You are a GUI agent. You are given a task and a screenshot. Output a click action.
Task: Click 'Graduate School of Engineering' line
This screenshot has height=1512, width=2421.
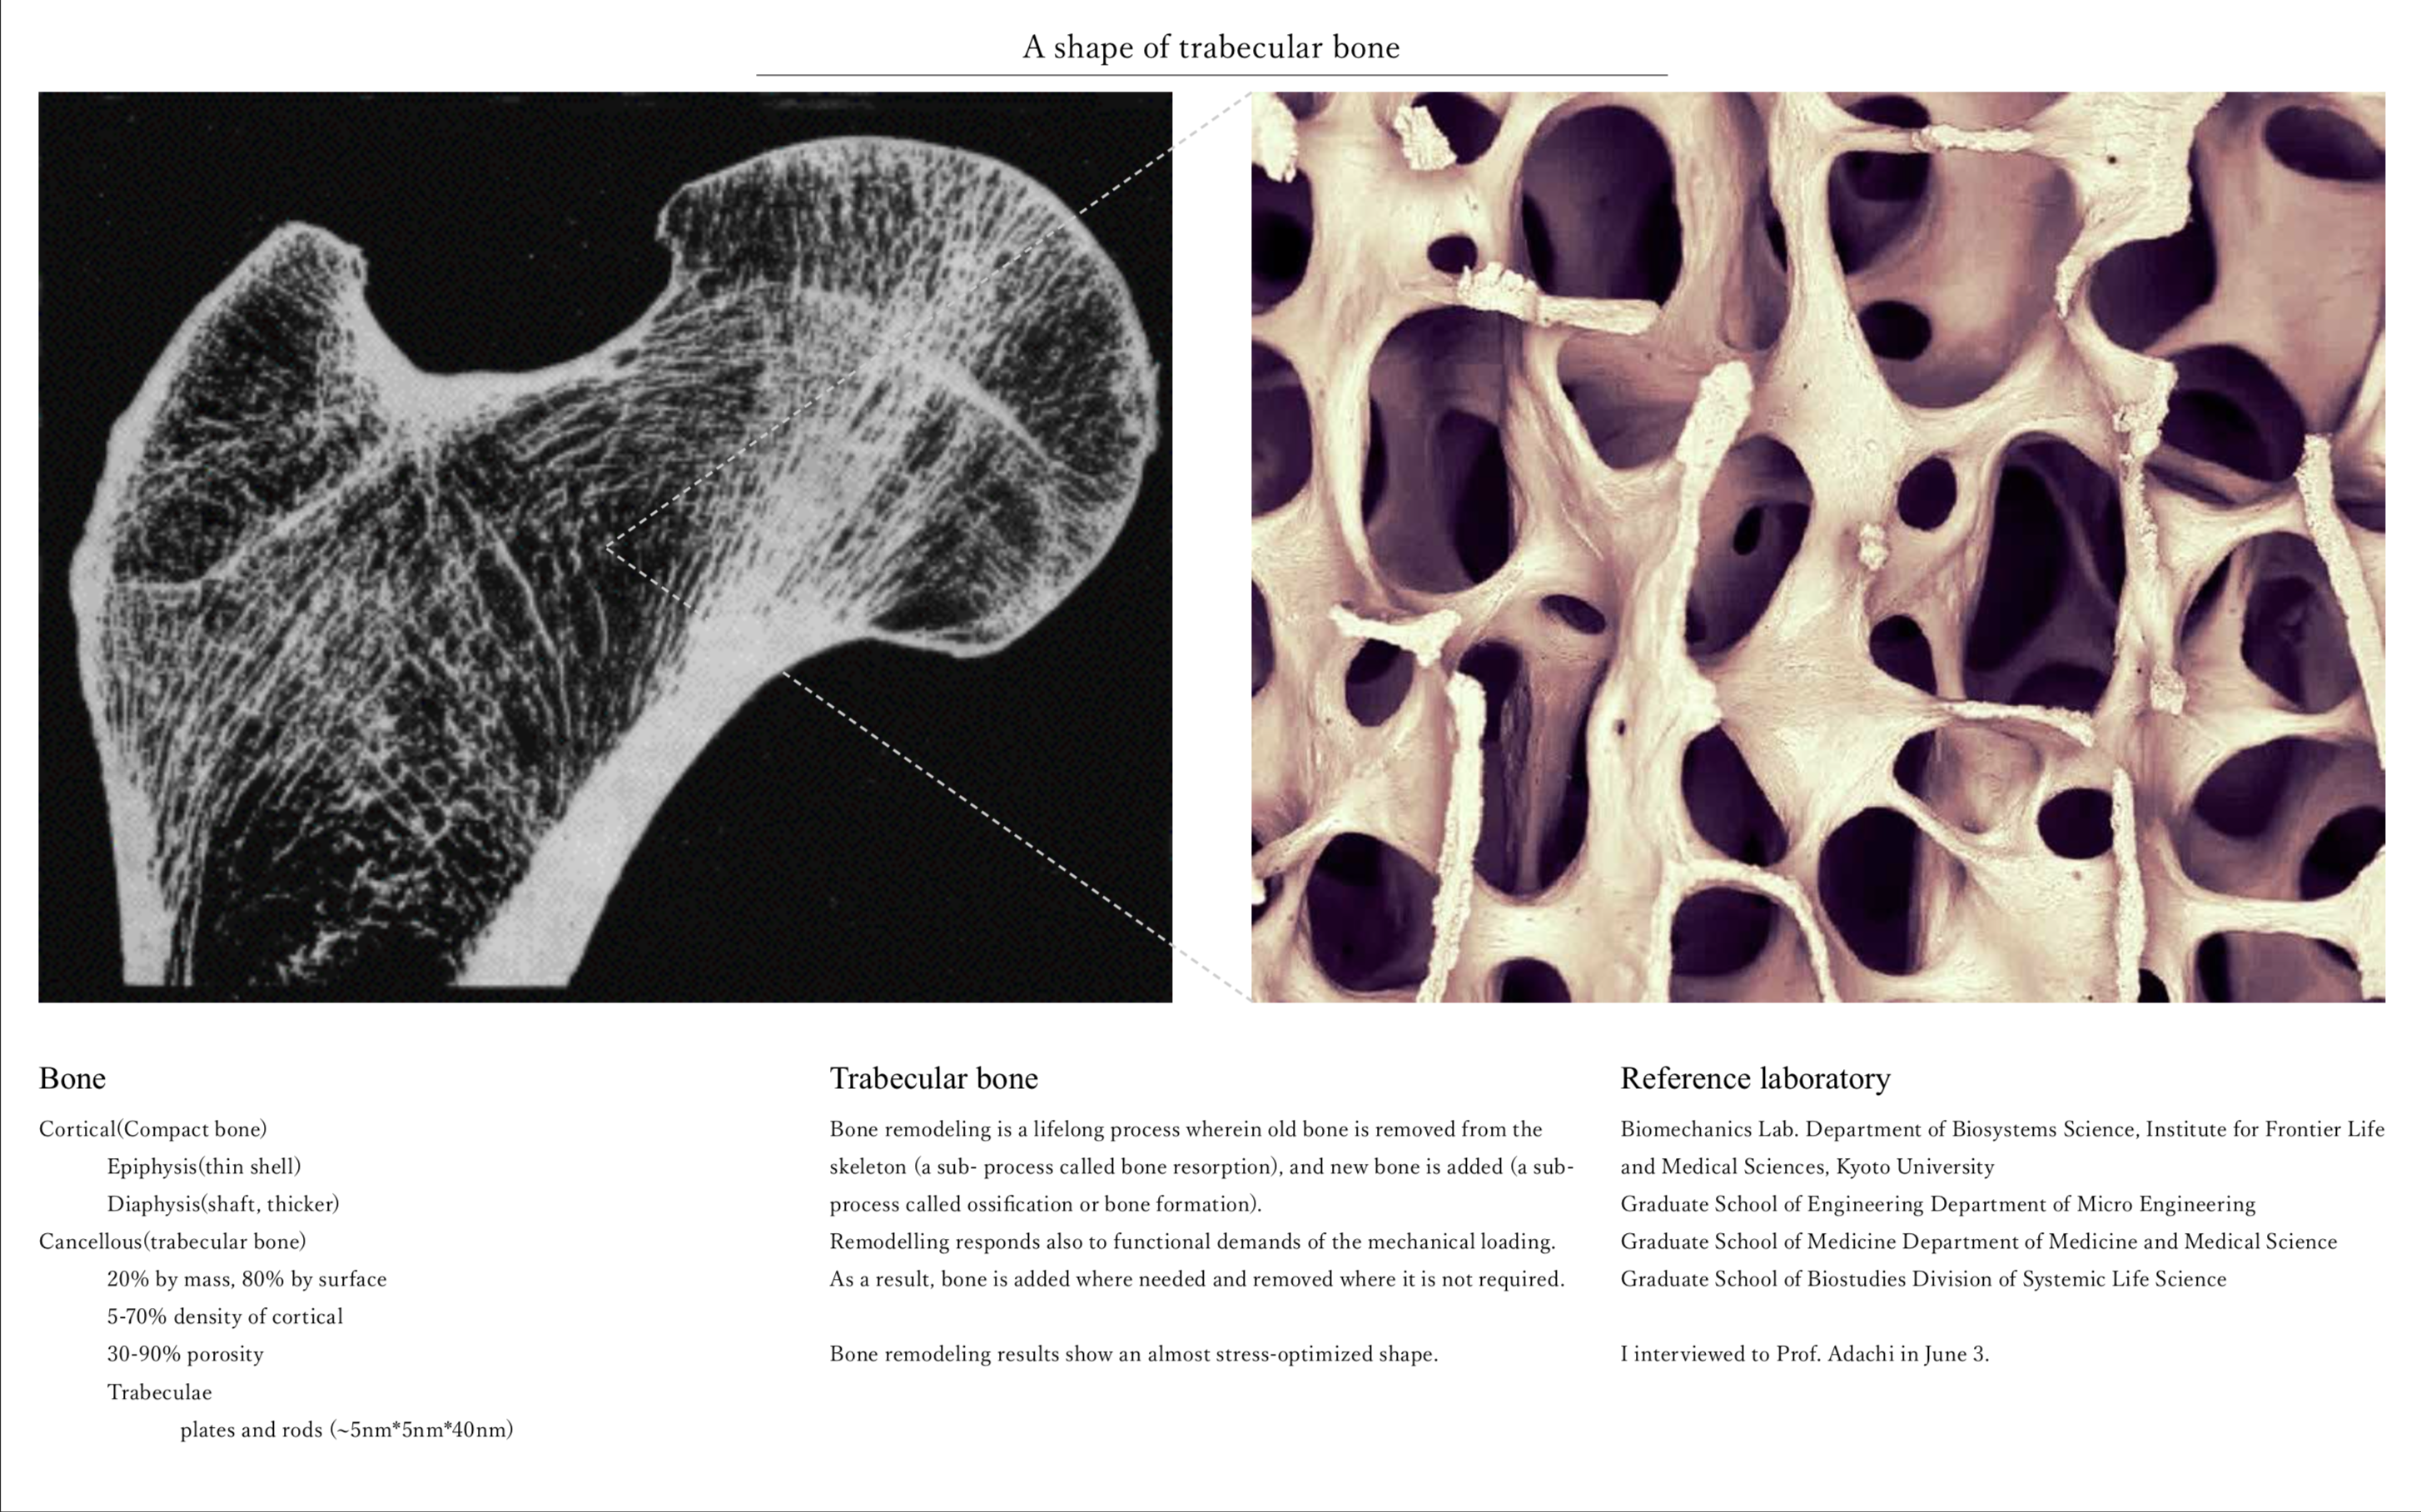pyautogui.click(x=1937, y=1204)
